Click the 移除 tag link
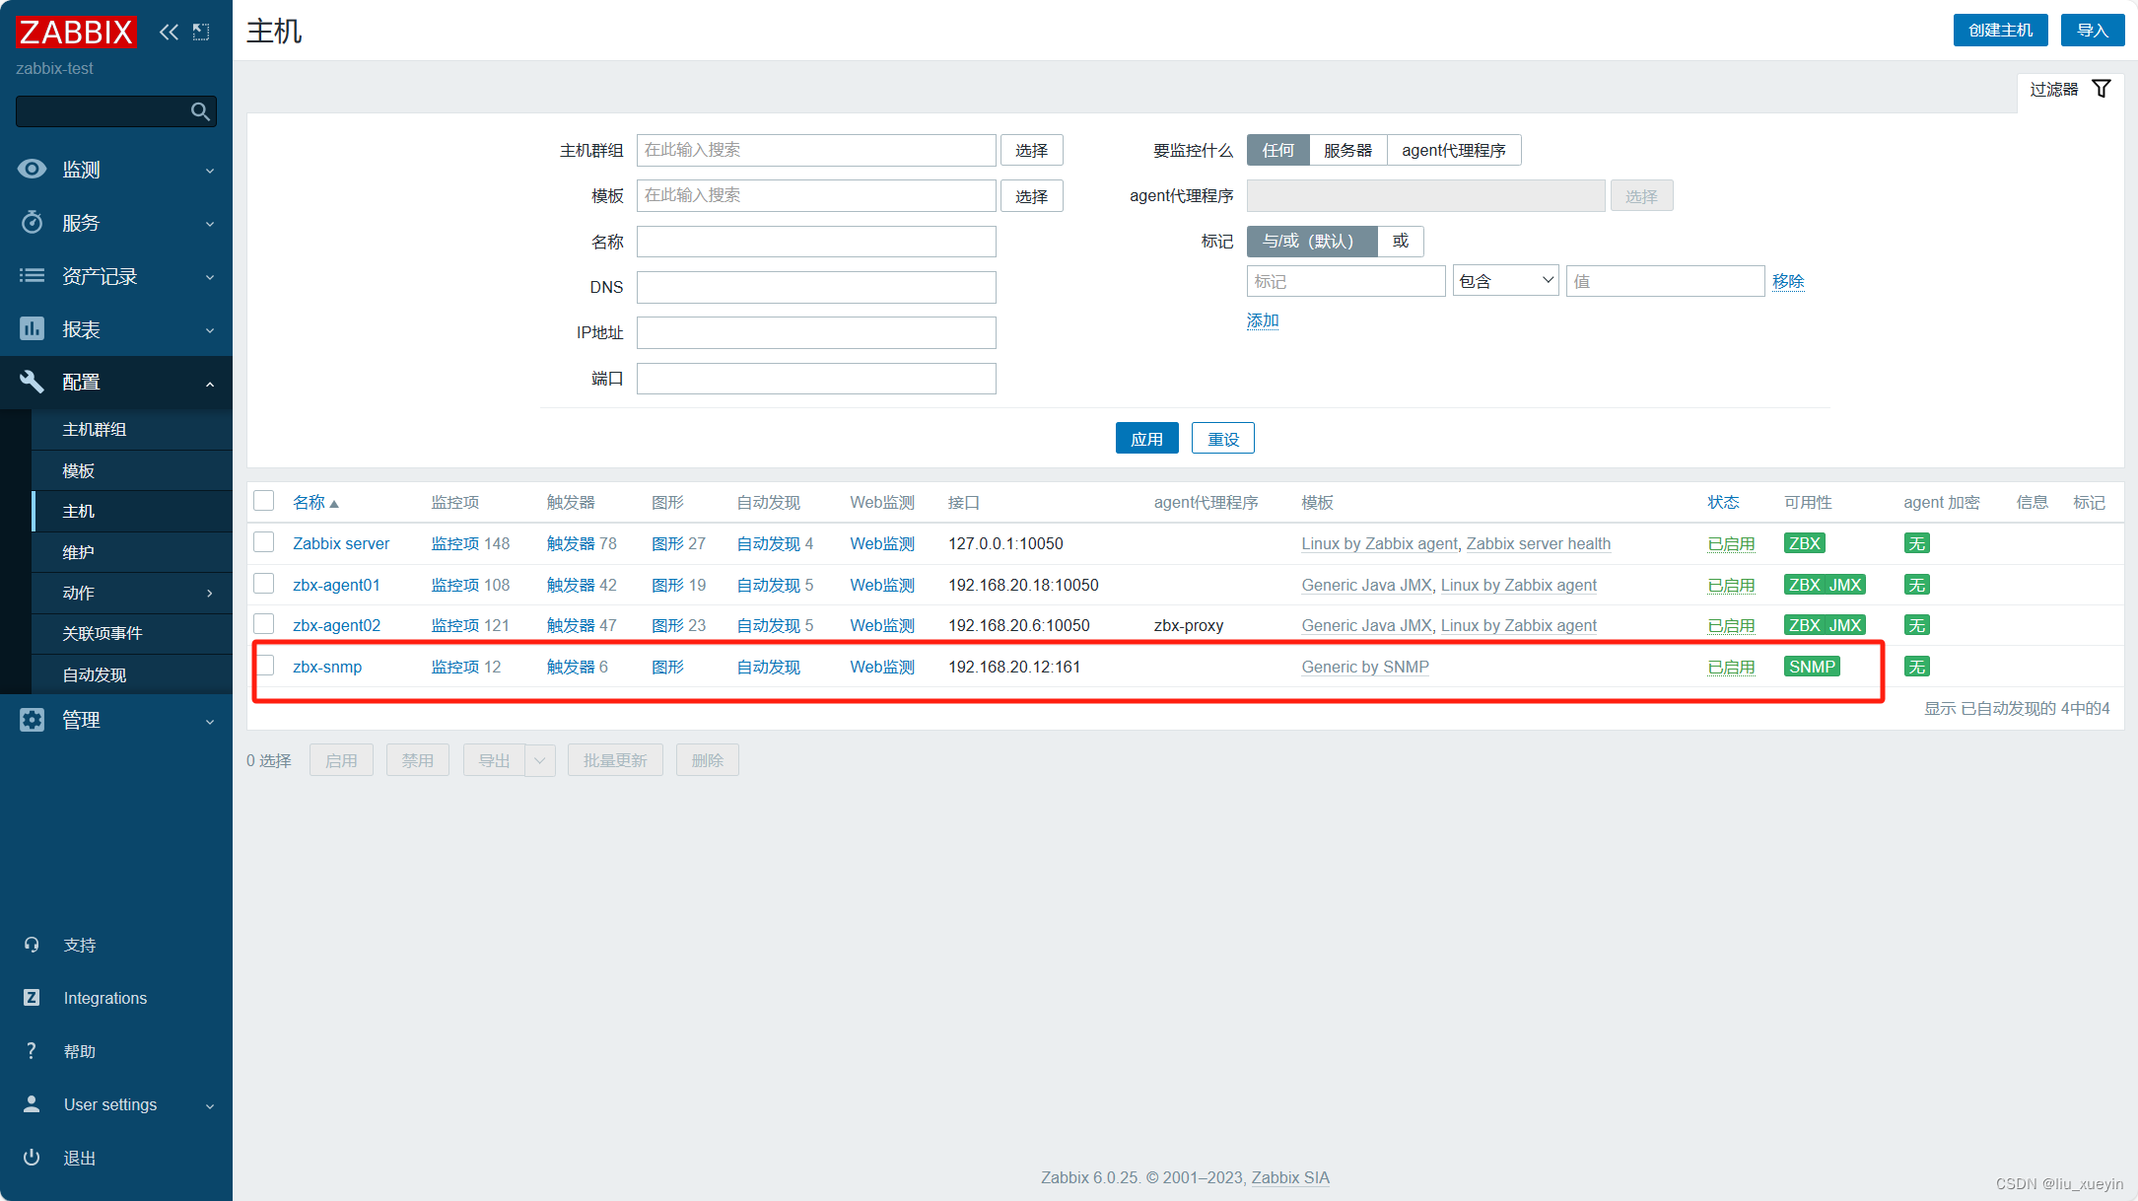2138x1201 pixels. click(x=1788, y=281)
